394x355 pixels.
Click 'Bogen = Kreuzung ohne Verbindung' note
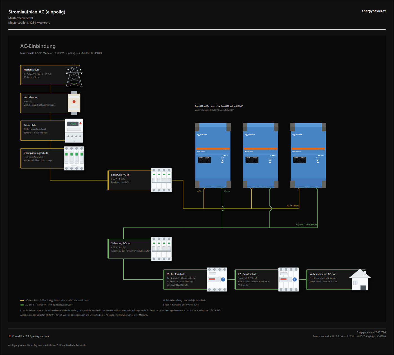[181, 305]
